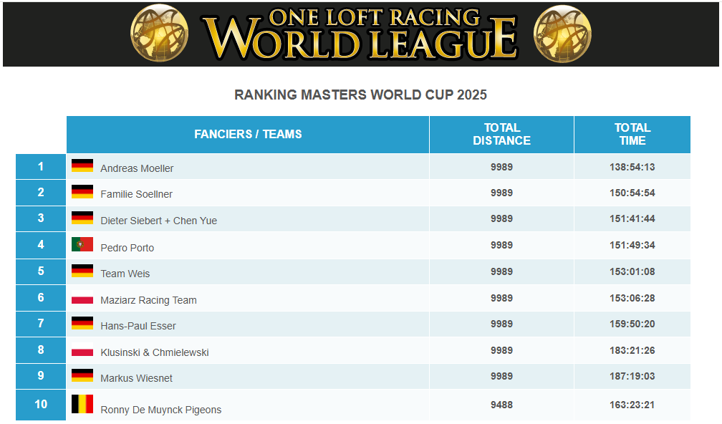722x424 pixels.
Task: Click the Belgian flag beside Ronny De Muynck
Action: click(82, 404)
